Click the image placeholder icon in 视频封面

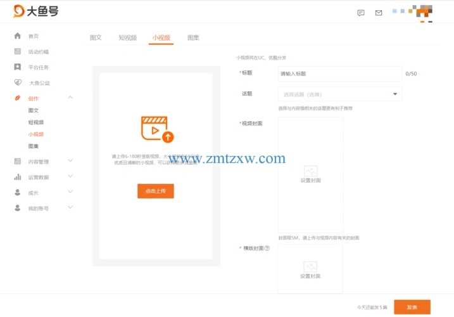click(311, 171)
